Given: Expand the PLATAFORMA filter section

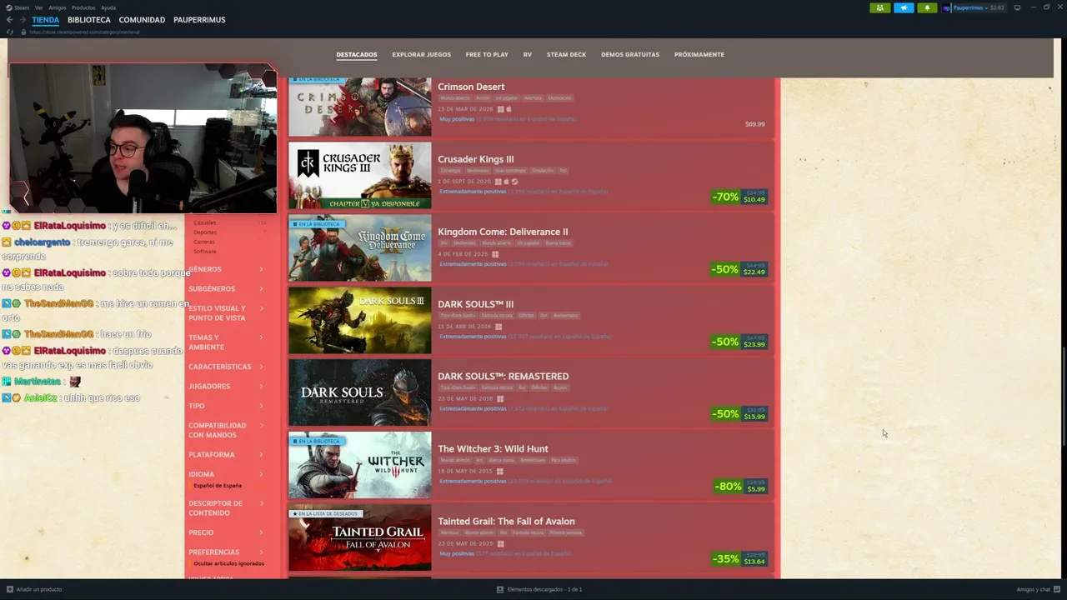Looking at the screenshot, I should tap(226, 454).
